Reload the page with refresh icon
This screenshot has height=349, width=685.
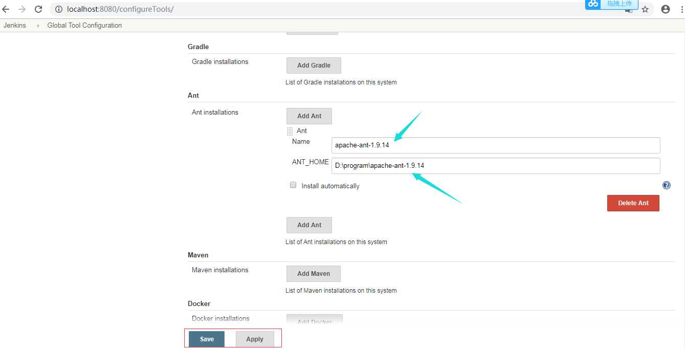(38, 9)
